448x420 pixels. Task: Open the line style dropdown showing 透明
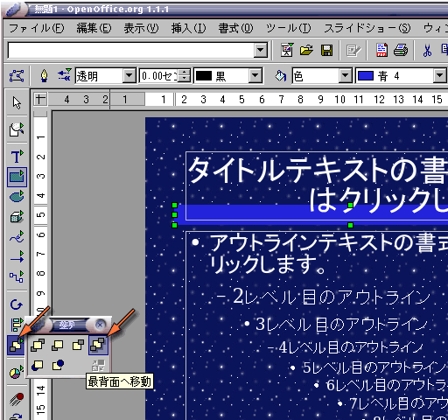(x=129, y=76)
